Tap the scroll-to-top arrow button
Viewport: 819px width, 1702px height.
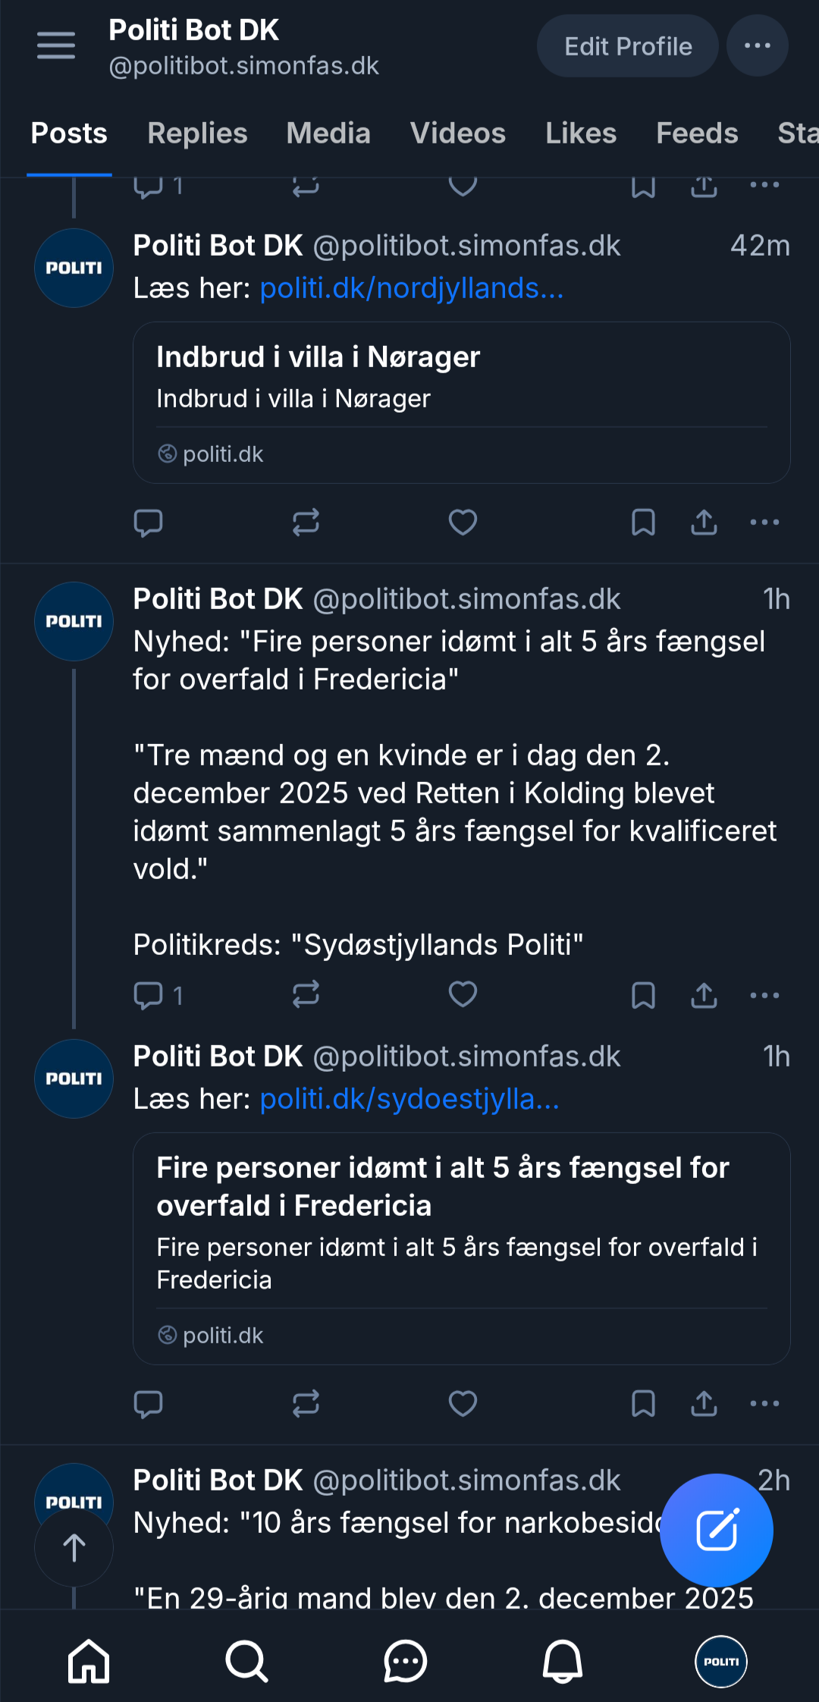(x=74, y=1547)
